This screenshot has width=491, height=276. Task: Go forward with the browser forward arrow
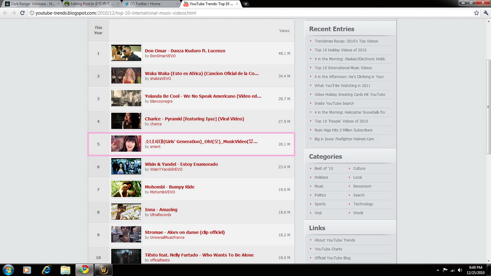(14, 13)
